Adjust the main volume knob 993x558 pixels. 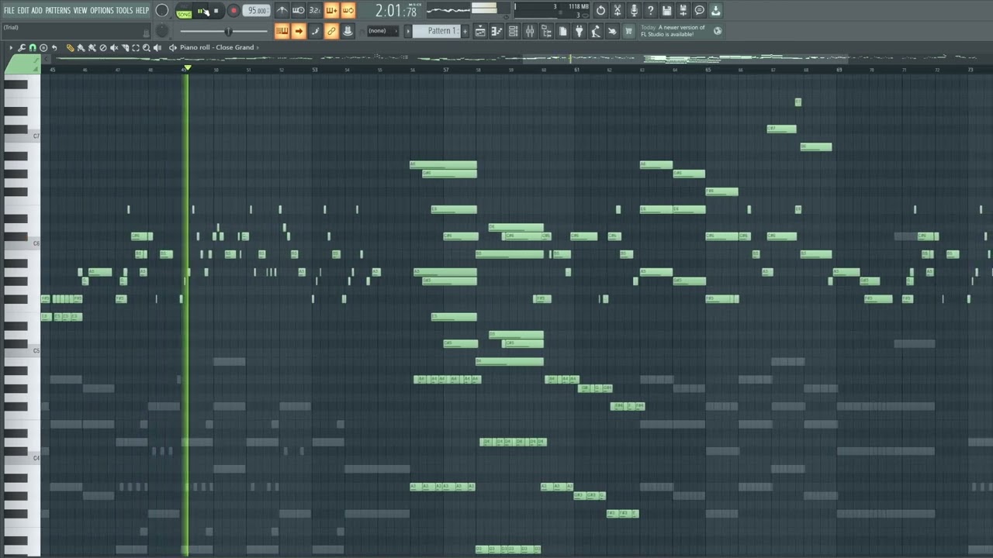162,11
